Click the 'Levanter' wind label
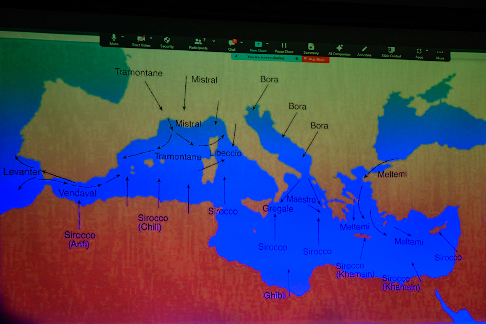486x324 pixels. 22,172
